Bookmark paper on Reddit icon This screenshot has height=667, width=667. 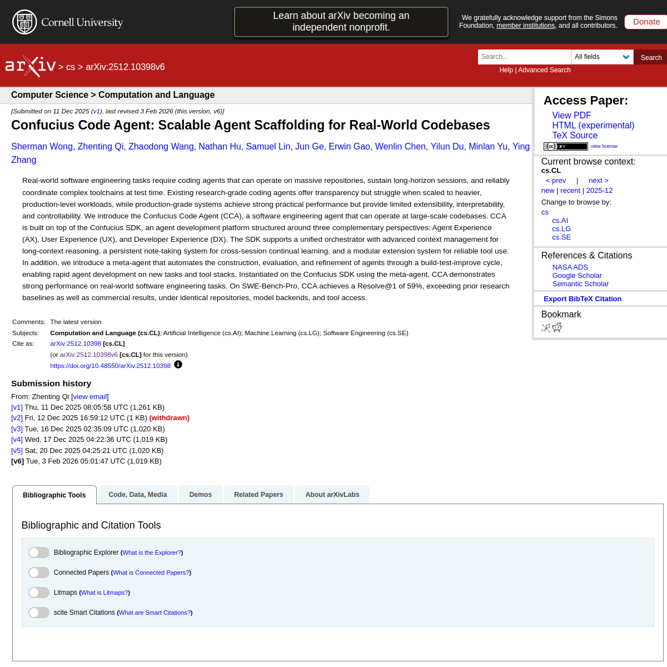557,327
